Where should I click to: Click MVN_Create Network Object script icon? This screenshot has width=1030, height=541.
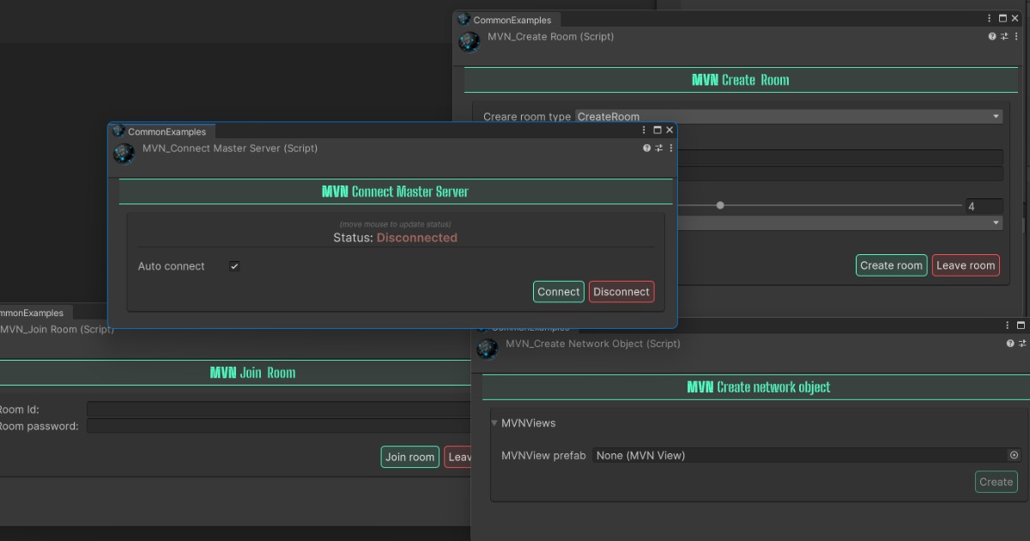(488, 349)
